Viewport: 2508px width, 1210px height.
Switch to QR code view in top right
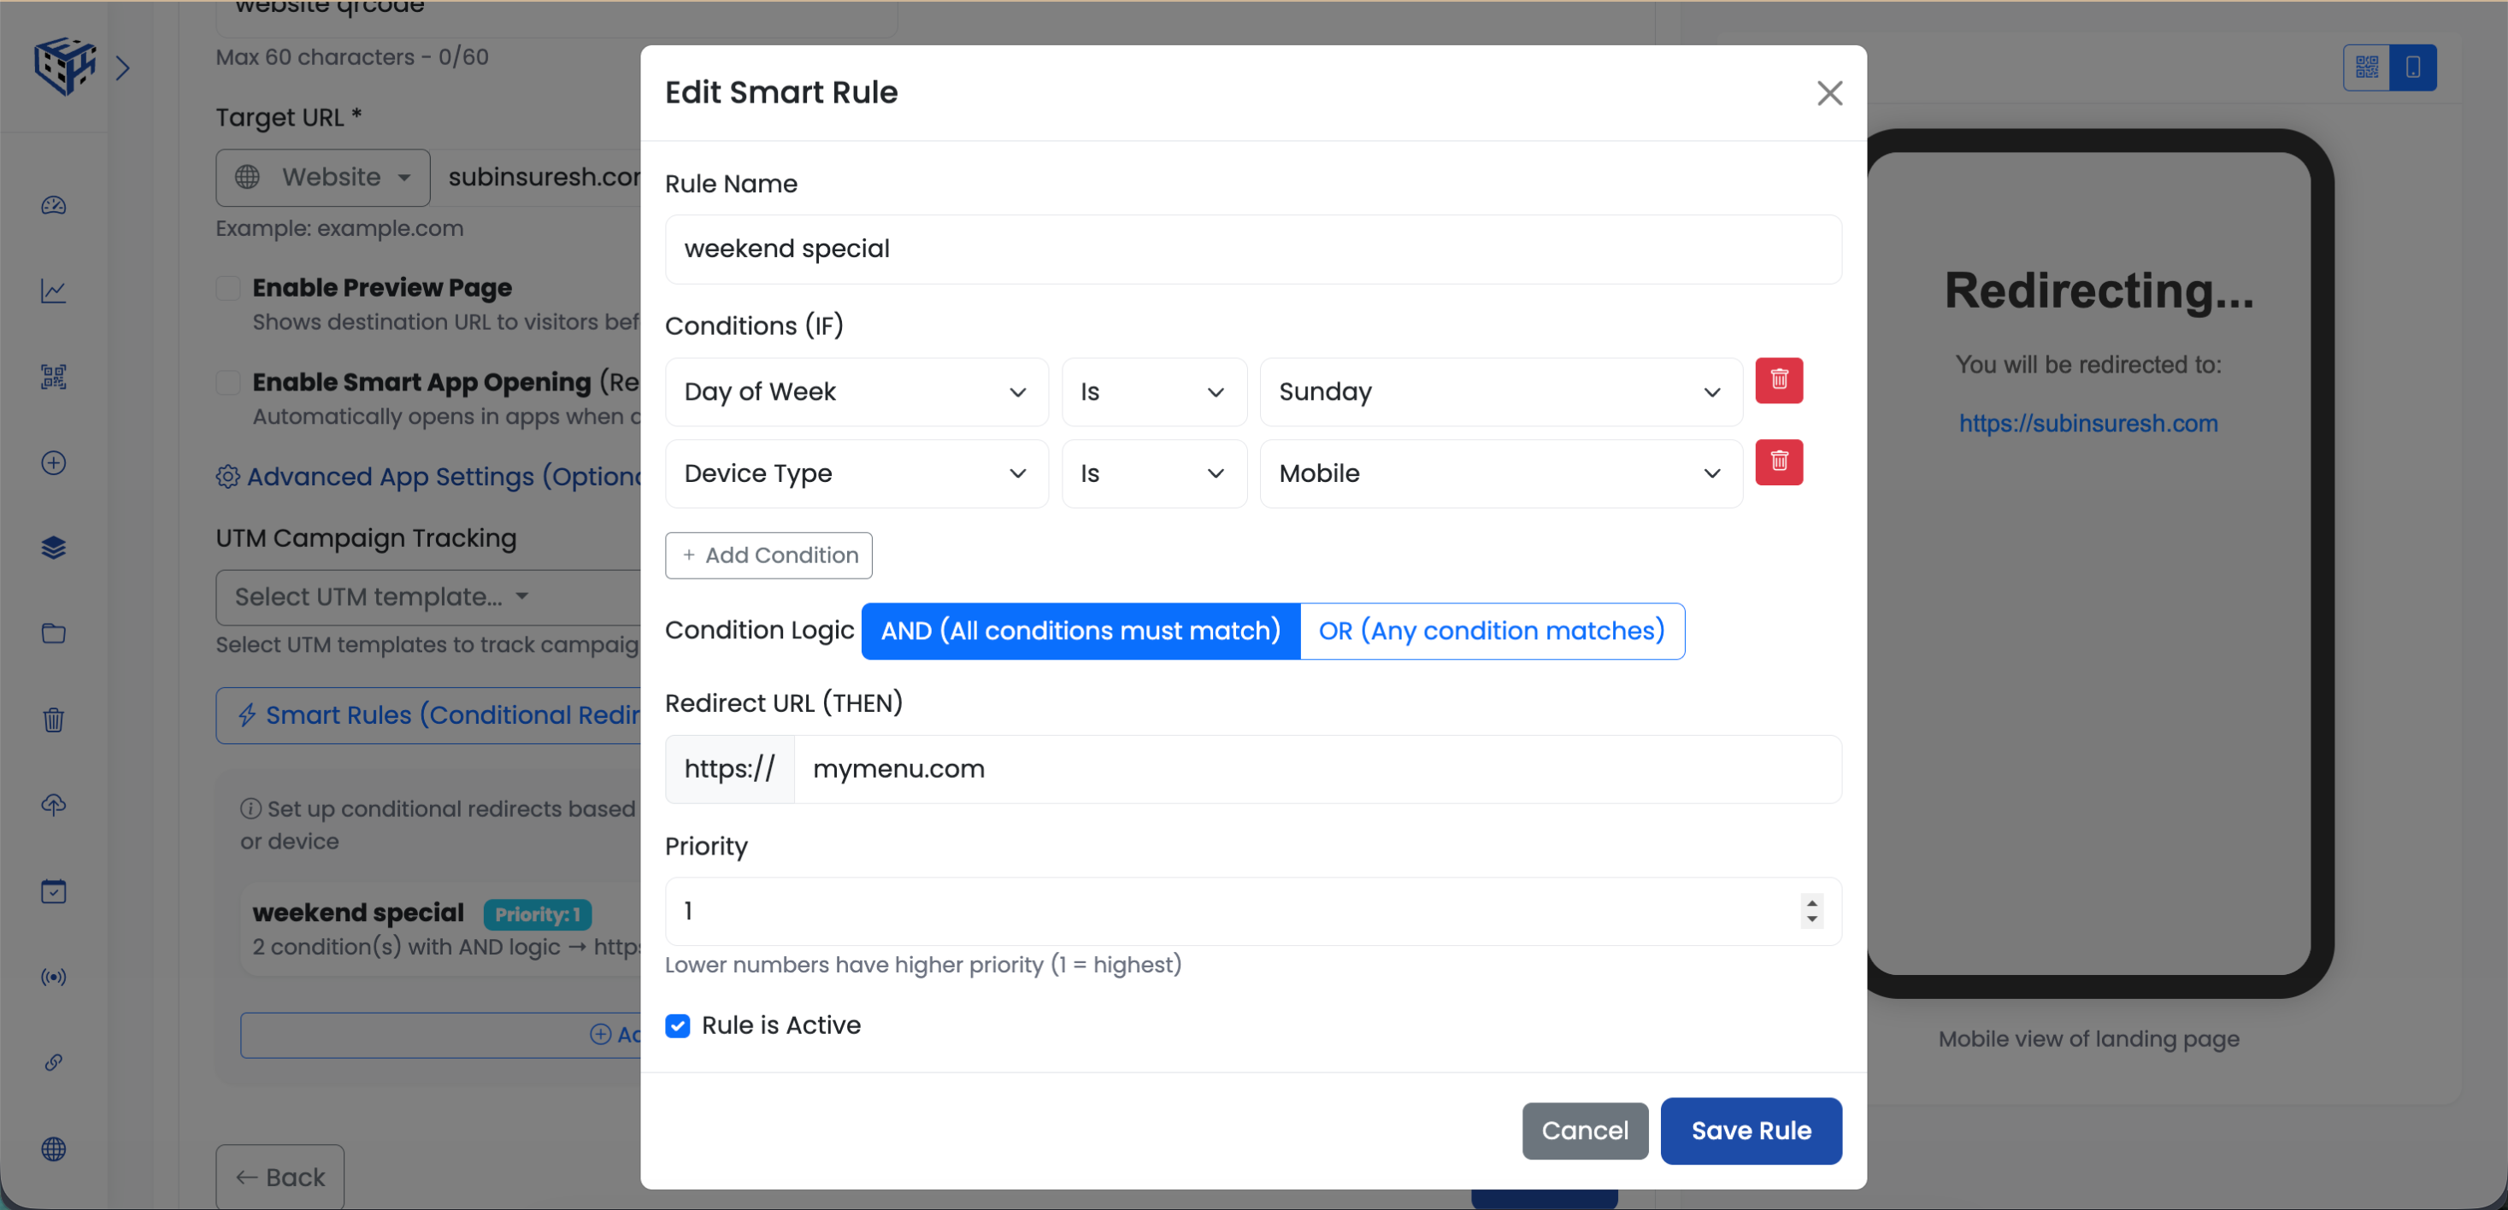(2366, 68)
